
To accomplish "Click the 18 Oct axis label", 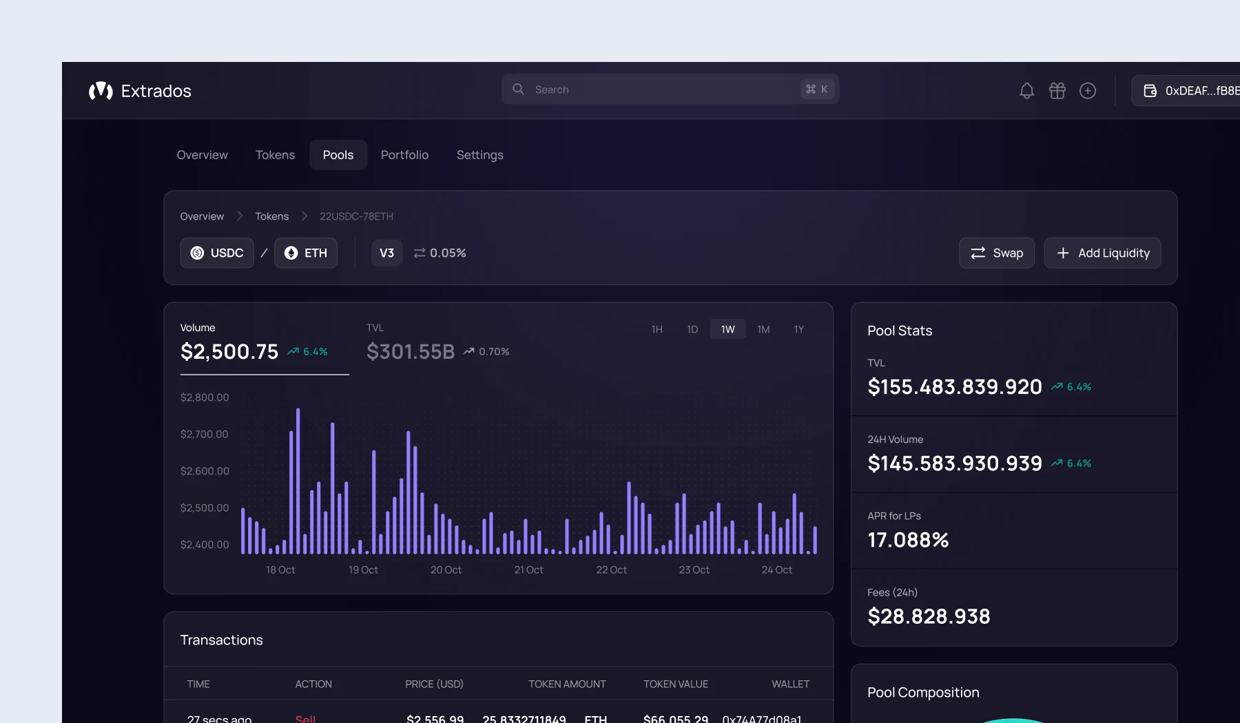I will (x=280, y=570).
